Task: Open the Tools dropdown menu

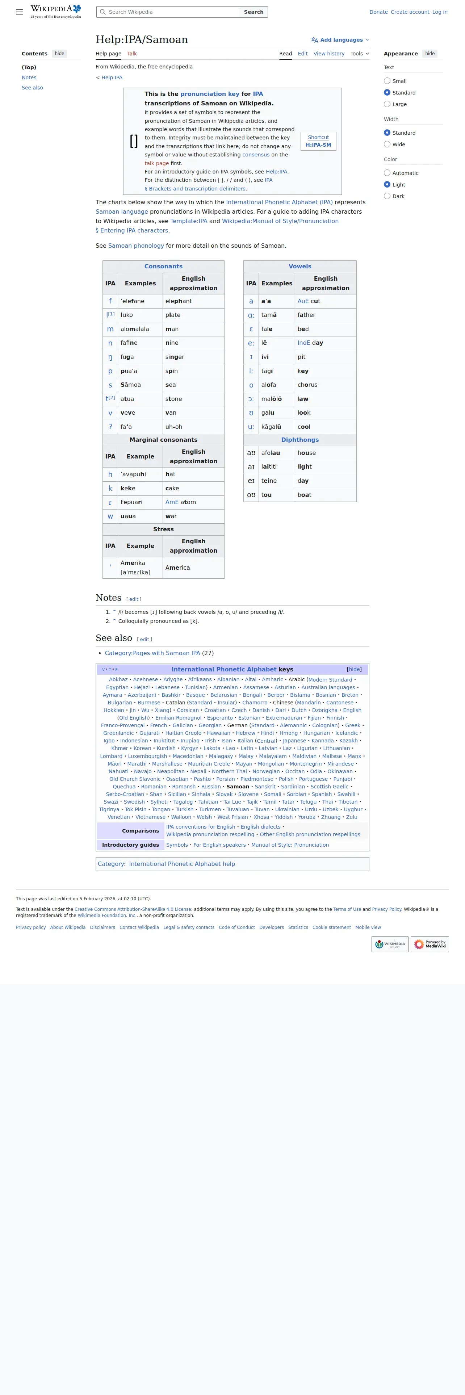Action: click(x=360, y=54)
